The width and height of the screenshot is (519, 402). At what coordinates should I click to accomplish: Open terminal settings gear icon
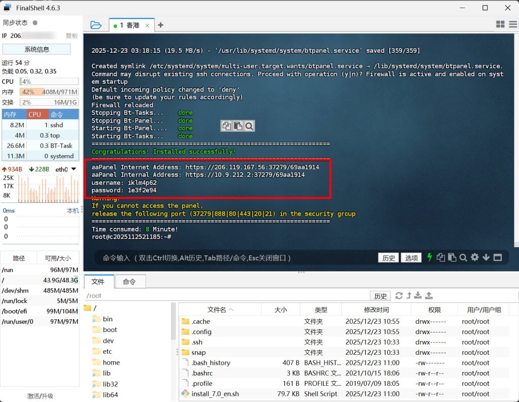(x=475, y=257)
